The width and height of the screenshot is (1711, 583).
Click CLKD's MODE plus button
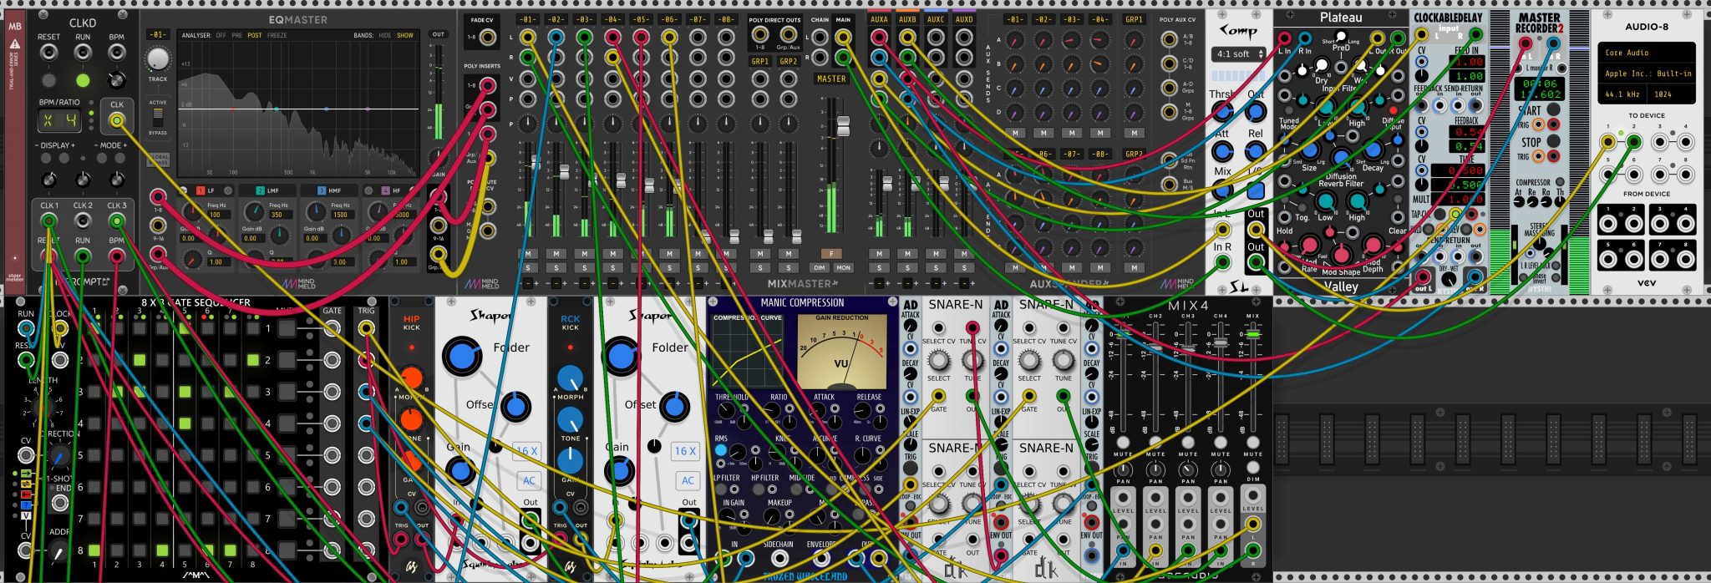click(119, 158)
